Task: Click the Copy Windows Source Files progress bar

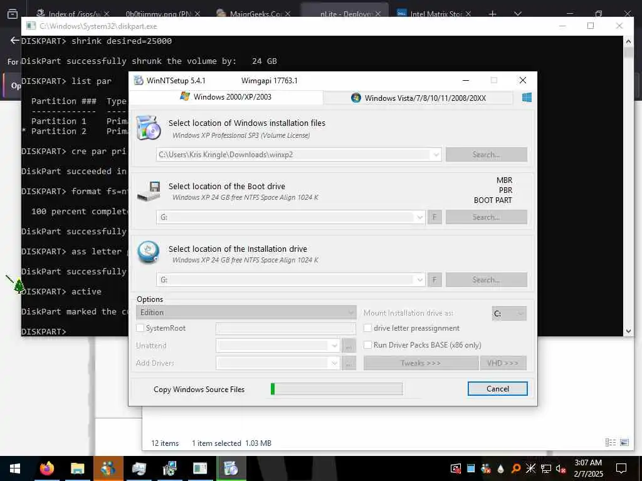Action: [x=337, y=388]
